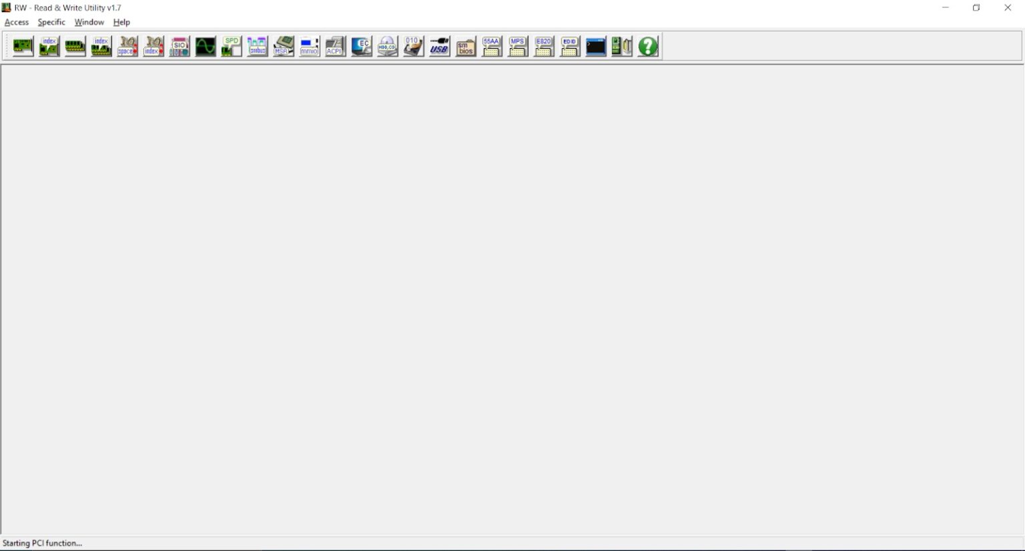
Task: Open the Specific menu
Action: 51,22
